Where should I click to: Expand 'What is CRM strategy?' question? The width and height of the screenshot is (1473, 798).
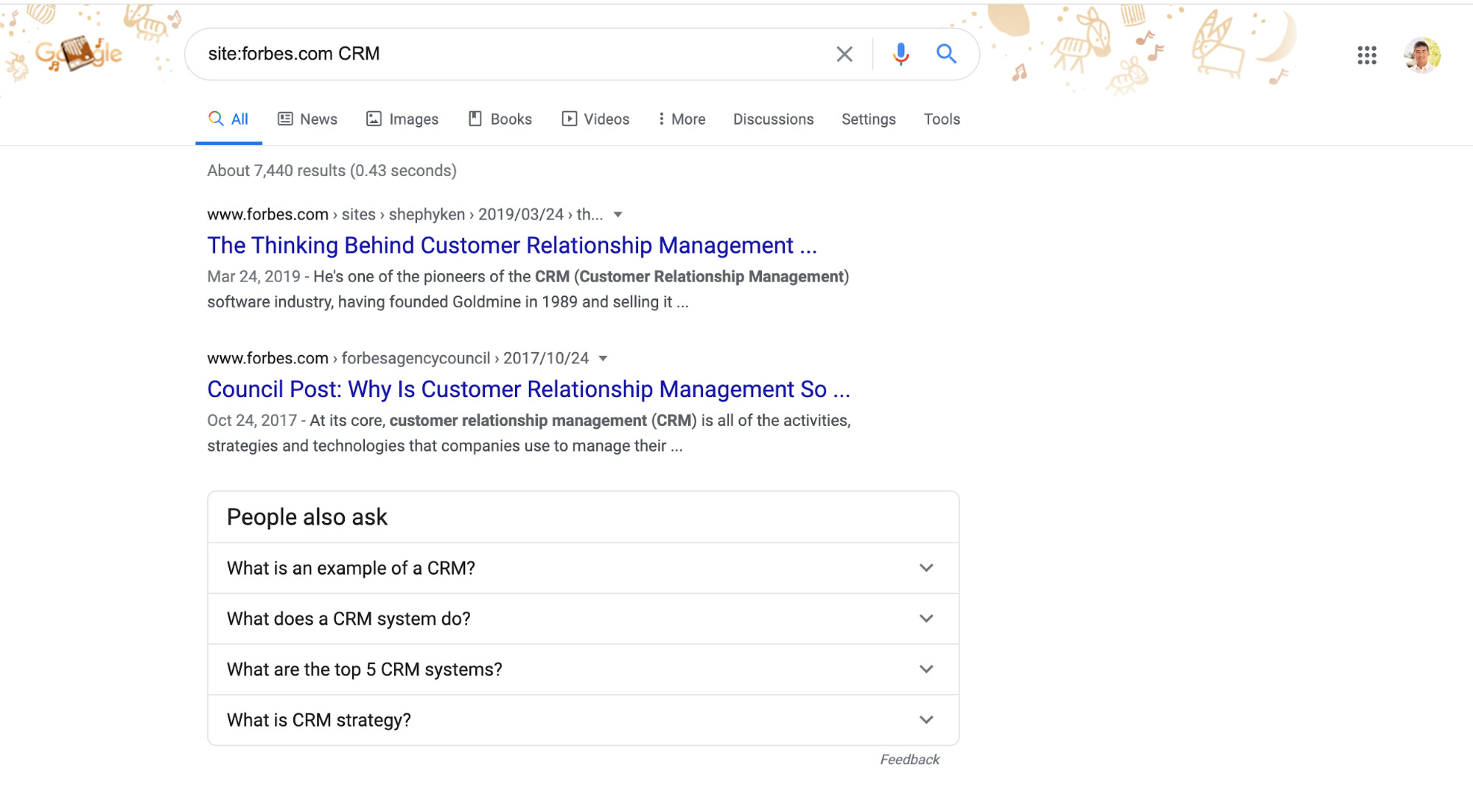click(x=583, y=720)
